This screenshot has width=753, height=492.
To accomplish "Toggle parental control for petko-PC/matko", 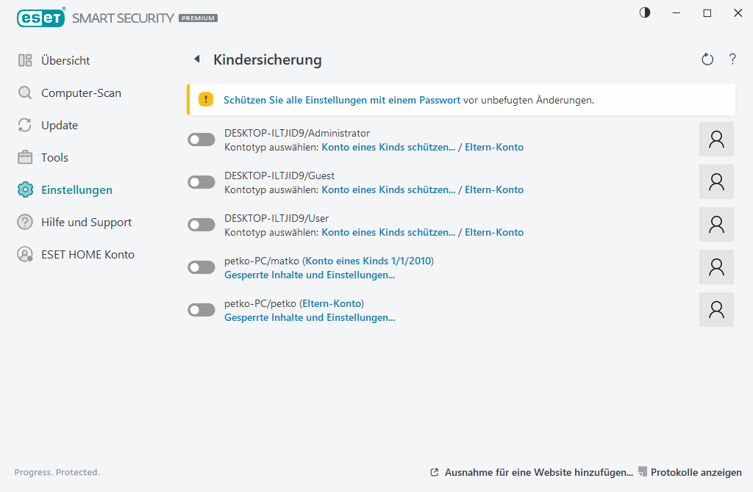I will click(201, 267).
